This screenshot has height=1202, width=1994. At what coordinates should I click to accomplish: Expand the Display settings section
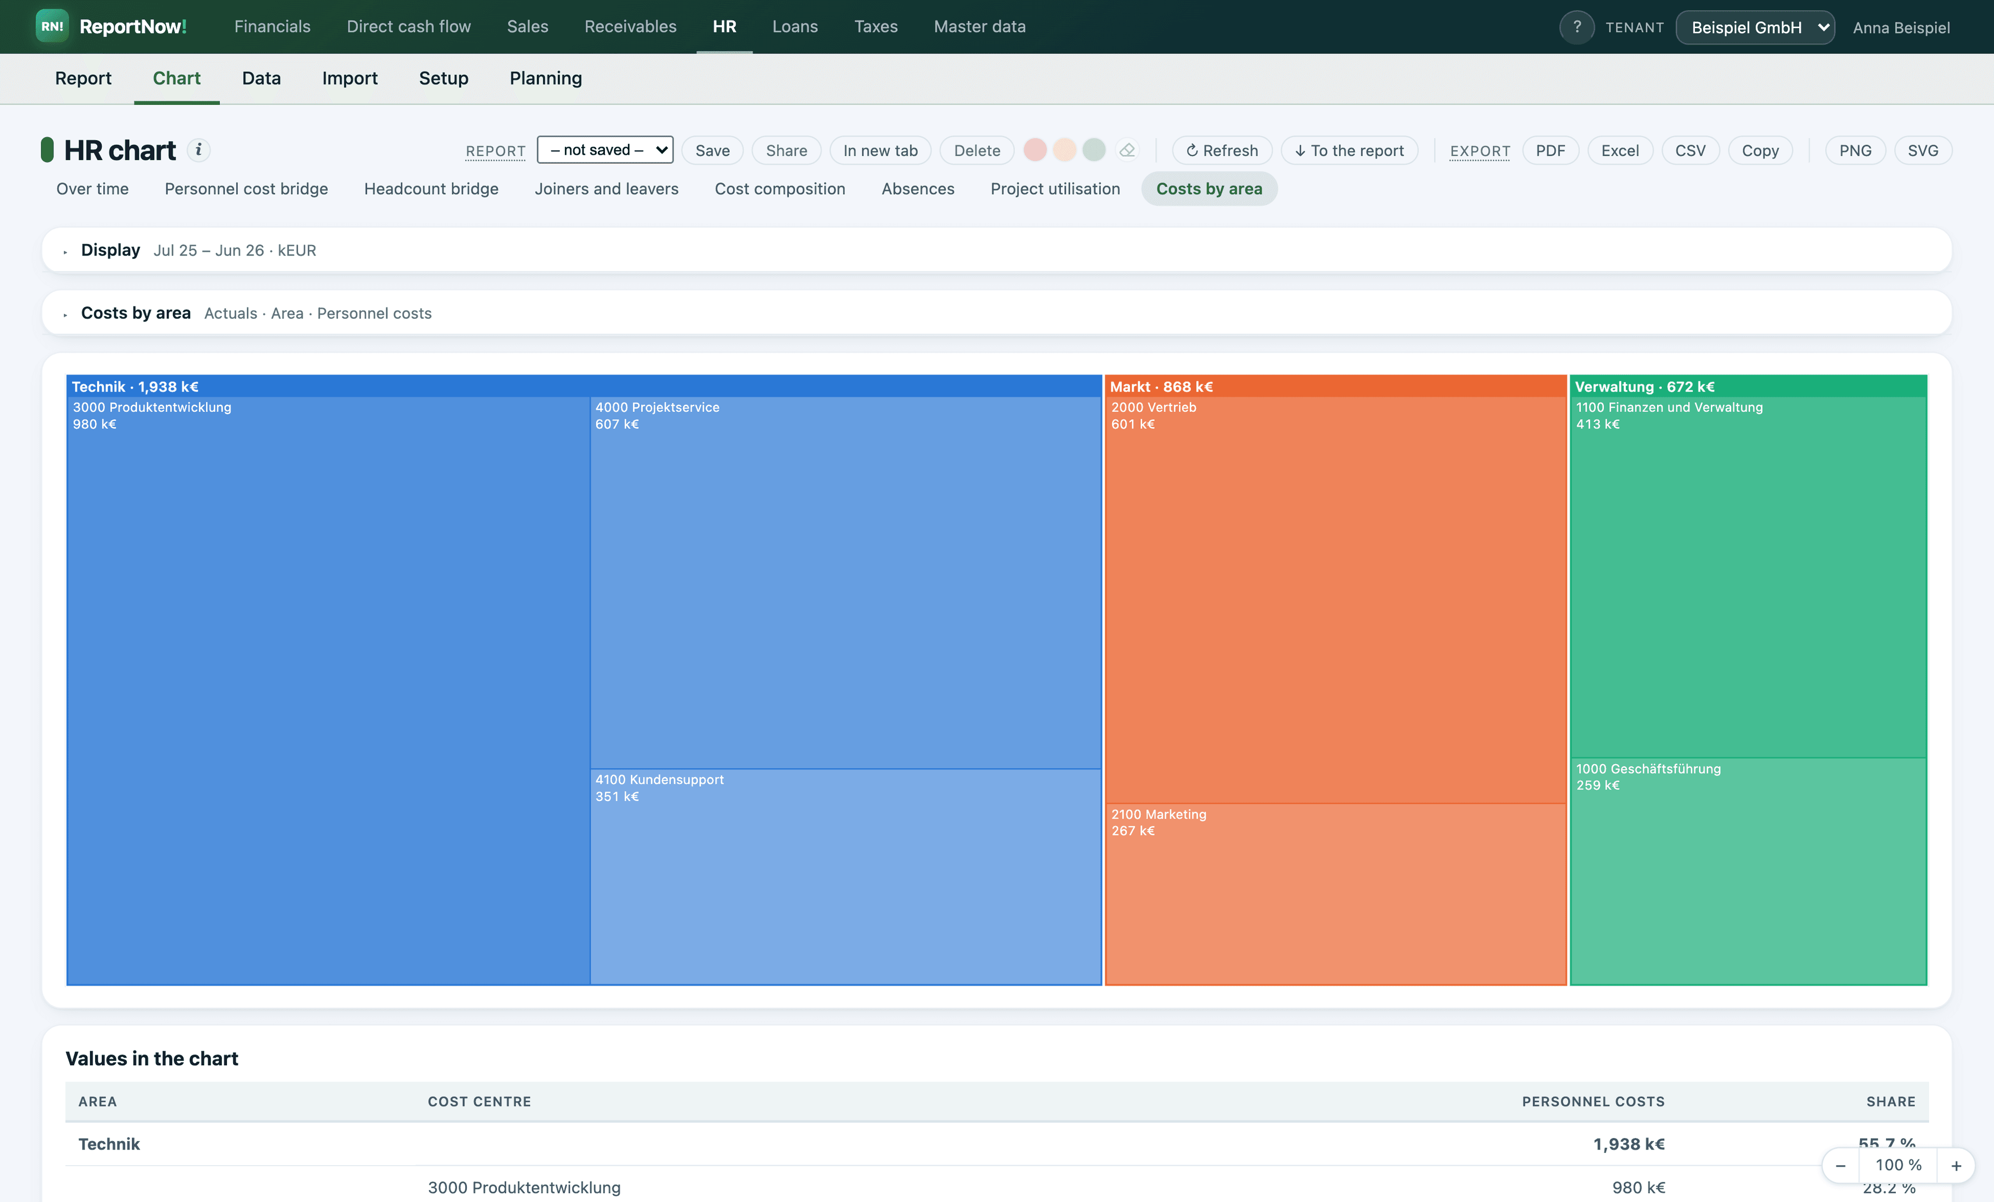pos(997,250)
